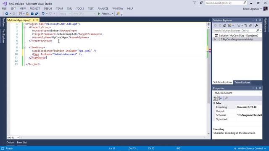Open the TOOLS menu
The width and height of the screenshot is (269, 151).
click(80, 8)
